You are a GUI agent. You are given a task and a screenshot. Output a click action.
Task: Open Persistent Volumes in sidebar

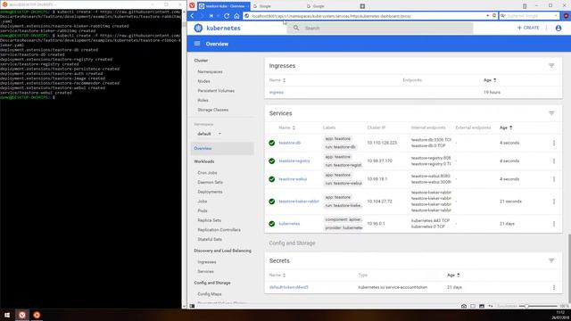(x=216, y=91)
